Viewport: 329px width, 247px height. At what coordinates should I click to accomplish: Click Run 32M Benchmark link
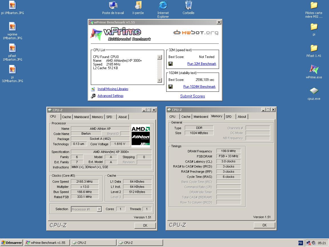click(202, 64)
